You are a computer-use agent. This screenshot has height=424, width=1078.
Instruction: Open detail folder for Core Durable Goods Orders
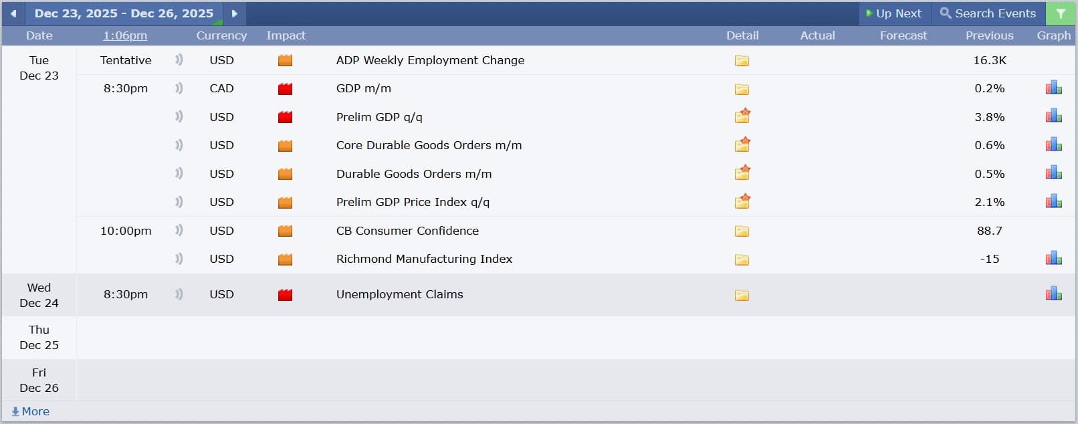(742, 145)
